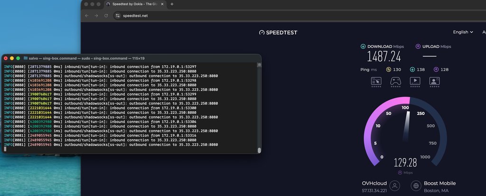Click the terminal title folder icon
The image size is (486, 196).
point(26,58)
